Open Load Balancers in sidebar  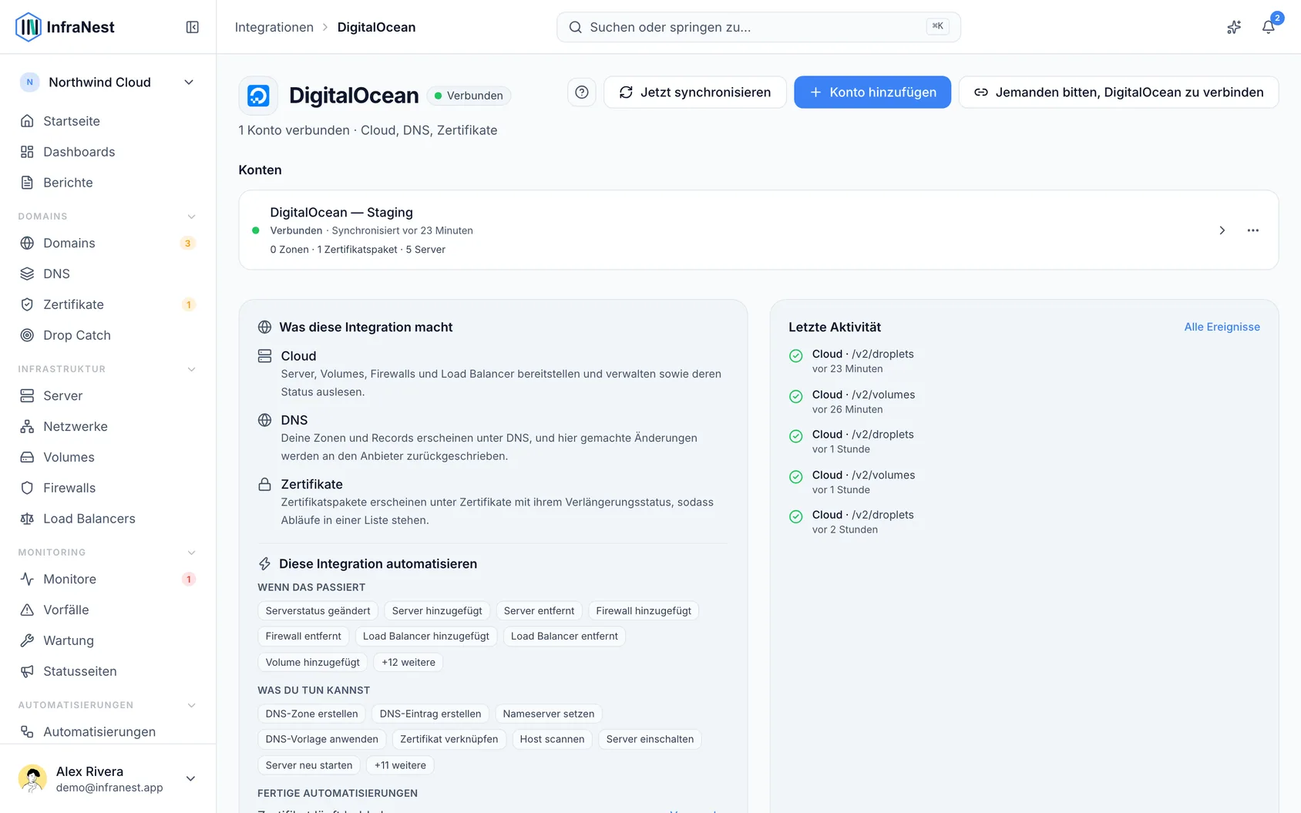click(x=108, y=519)
